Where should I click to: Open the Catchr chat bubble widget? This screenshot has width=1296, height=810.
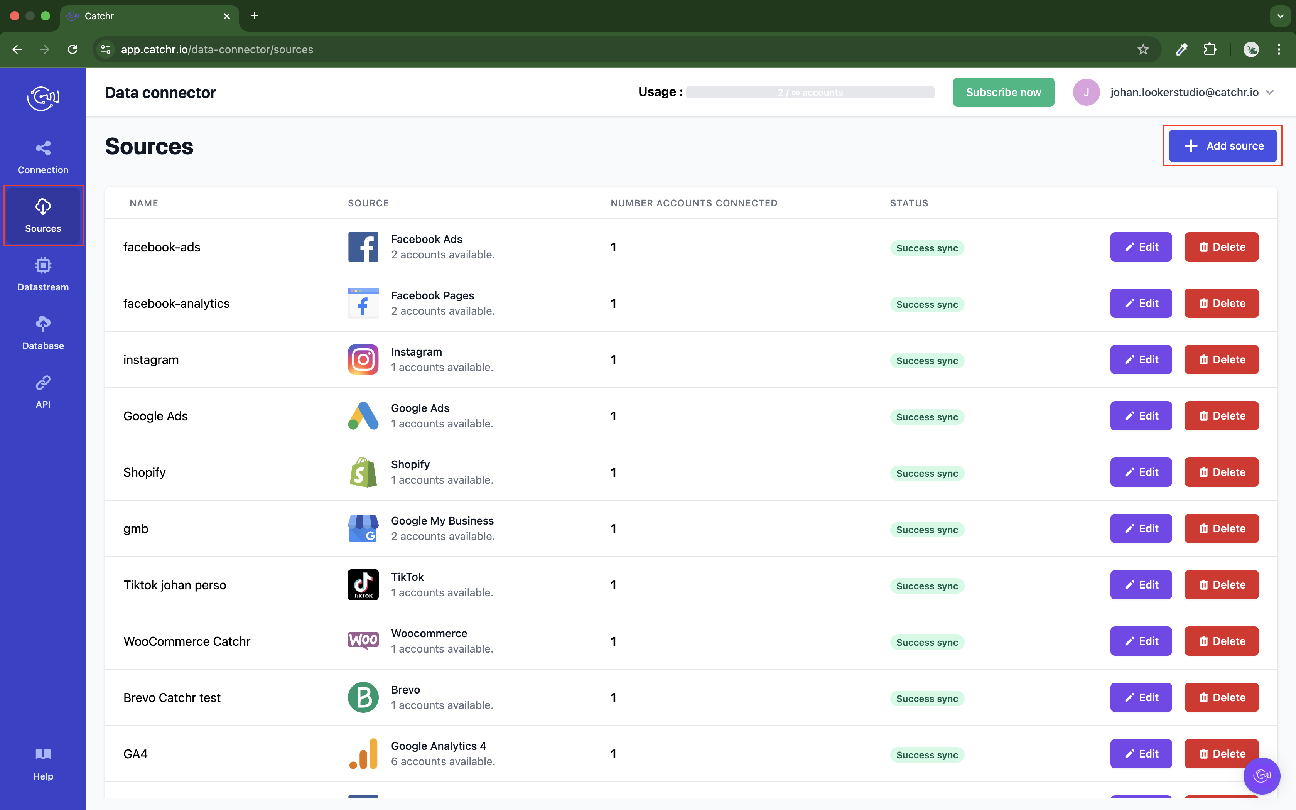[1261, 776]
